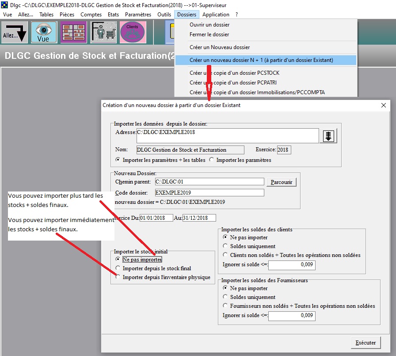Screen dimensions: 396x356
Task: Click the Dlgc application icon in title bar
Action: pos(4,5)
